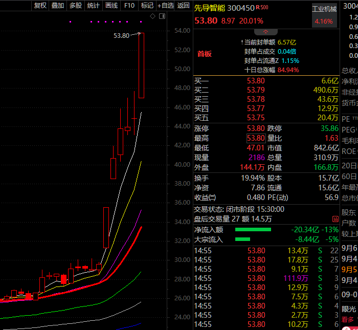Click the diamond icon above chart
358x330 pixels.
coord(152,16)
